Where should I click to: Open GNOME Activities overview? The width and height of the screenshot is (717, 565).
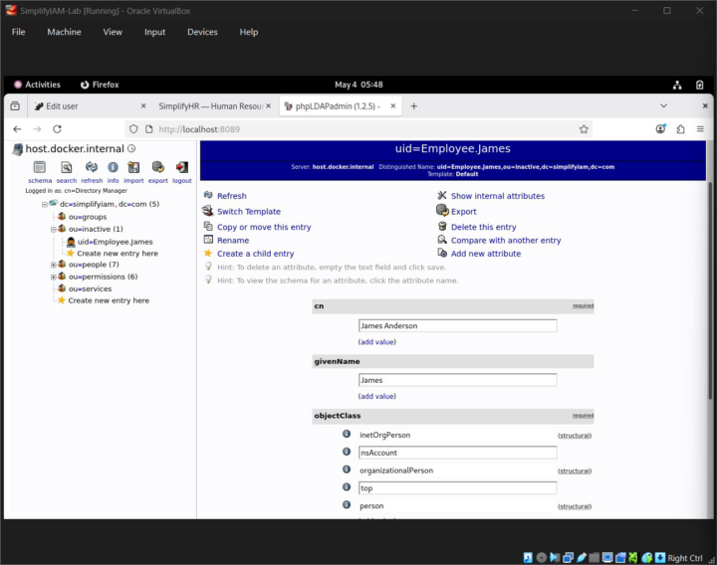pyautogui.click(x=37, y=85)
